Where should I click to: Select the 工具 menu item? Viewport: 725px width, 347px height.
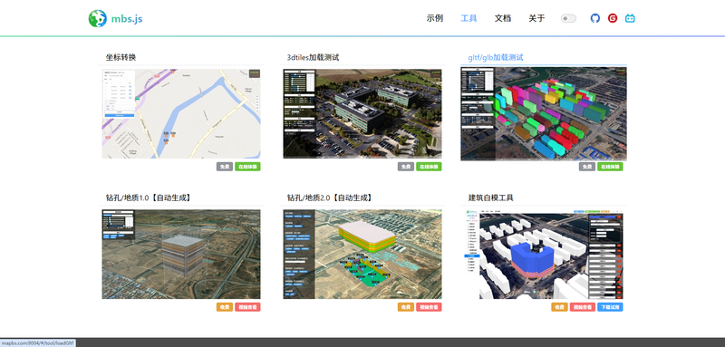click(x=469, y=18)
